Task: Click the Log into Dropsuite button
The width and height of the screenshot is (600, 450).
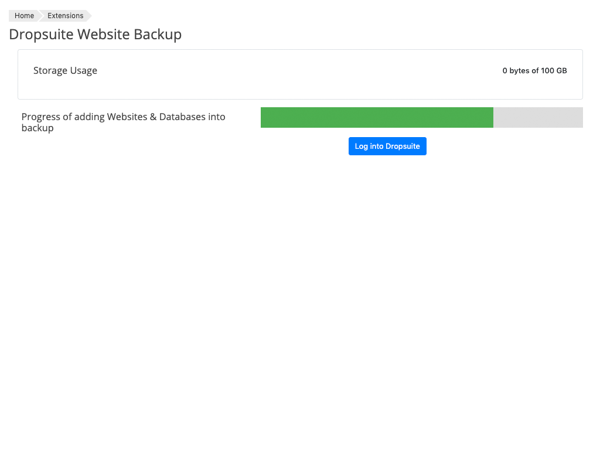Action: (387, 146)
